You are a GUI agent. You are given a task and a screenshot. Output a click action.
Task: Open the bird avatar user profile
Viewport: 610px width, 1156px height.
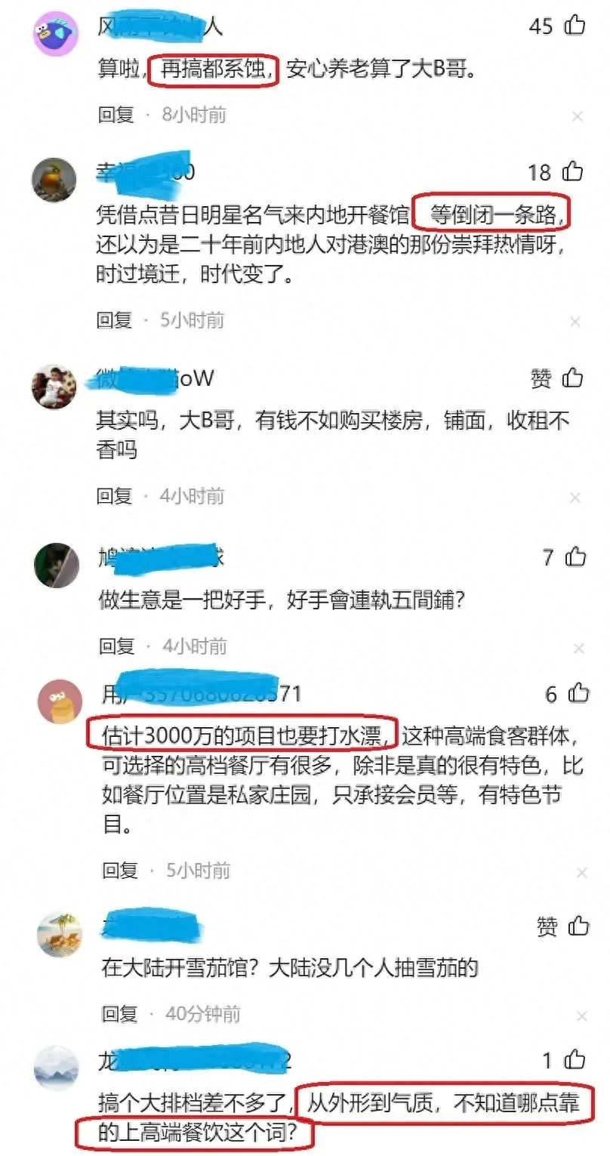(x=54, y=180)
